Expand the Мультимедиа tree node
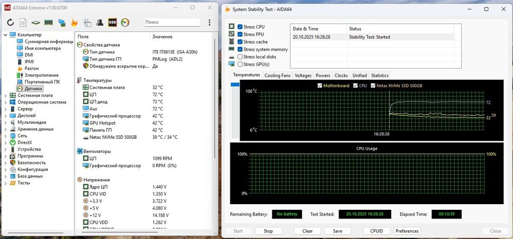 click(5, 122)
